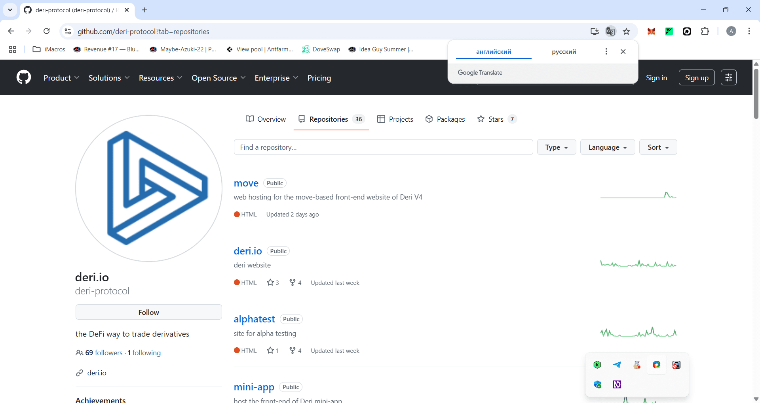Viewport: 760px width, 403px height.
Task: Bookmark this page with the star icon
Action: point(627,32)
